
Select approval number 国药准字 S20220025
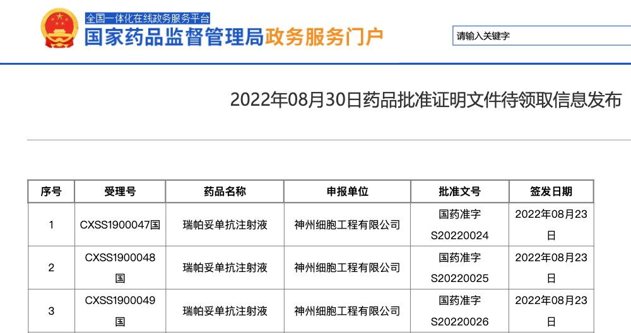tap(459, 268)
